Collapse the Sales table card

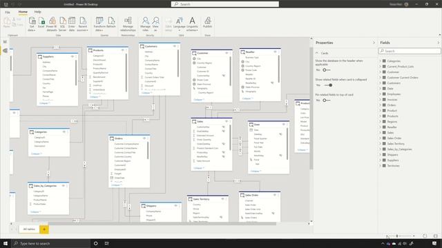[x=198, y=168]
